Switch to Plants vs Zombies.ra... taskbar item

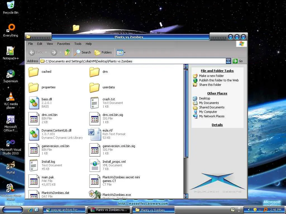[109, 210]
